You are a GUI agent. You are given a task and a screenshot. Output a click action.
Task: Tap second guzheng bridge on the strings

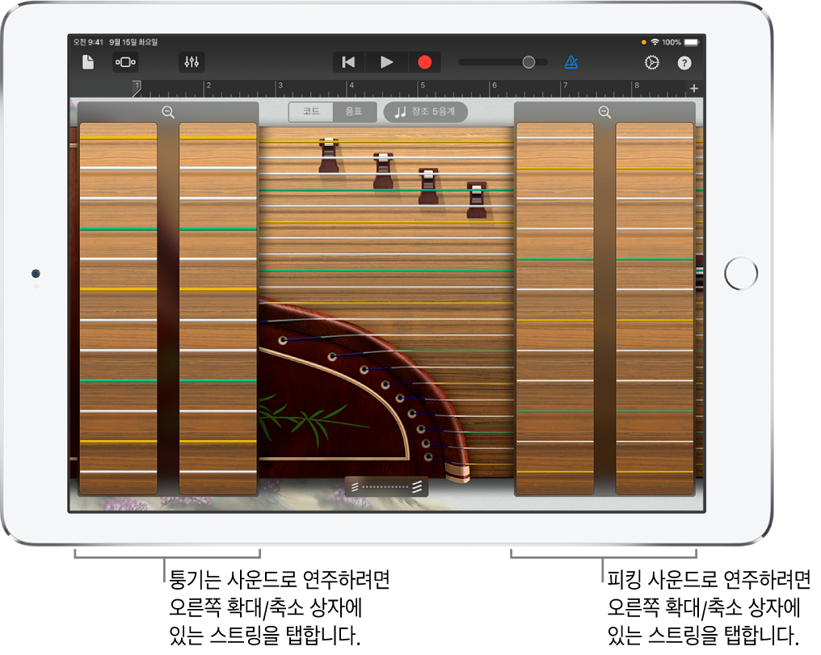click(383, 170)
